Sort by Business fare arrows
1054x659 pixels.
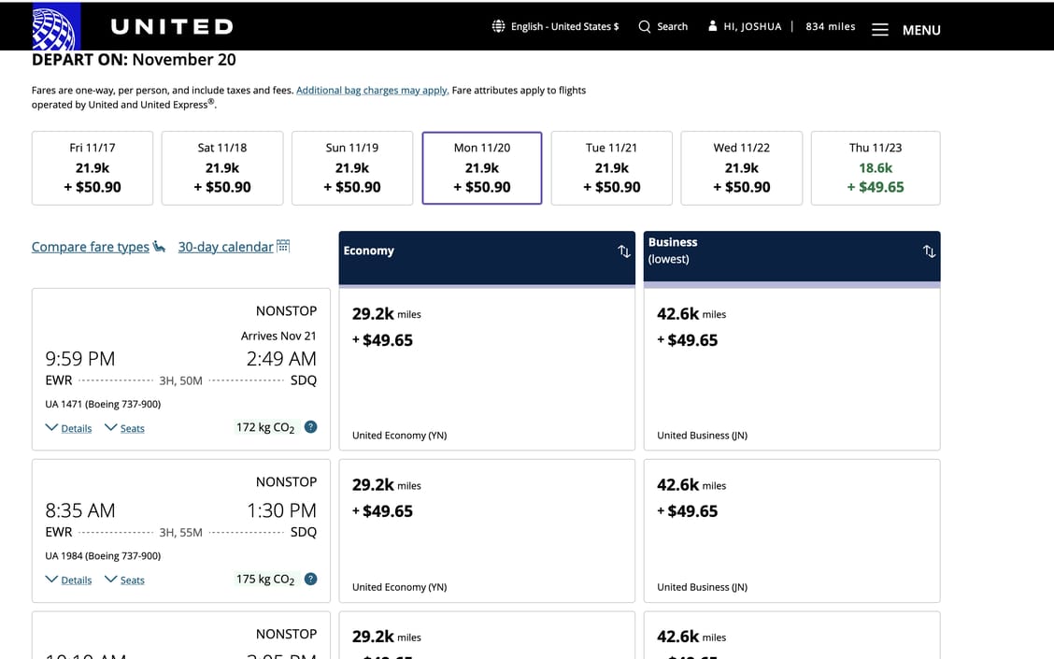[929, 251]
